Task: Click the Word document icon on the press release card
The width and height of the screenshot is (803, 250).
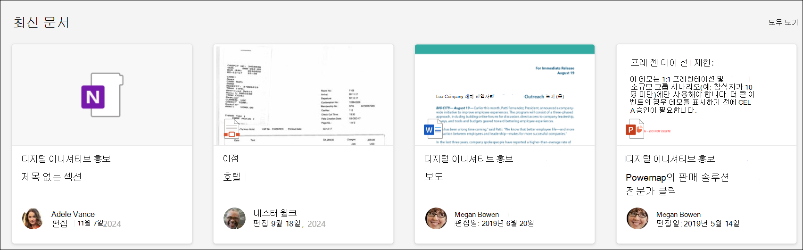Action: point(433,129)
